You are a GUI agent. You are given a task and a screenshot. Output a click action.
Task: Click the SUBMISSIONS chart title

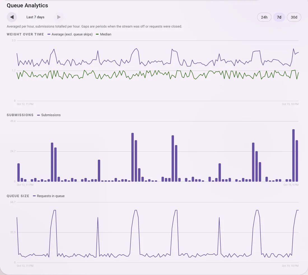tap(20, 115)
